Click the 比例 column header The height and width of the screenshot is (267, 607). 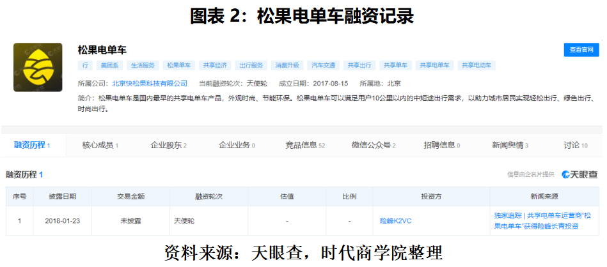pyautogui.click(x=350, y=196)
